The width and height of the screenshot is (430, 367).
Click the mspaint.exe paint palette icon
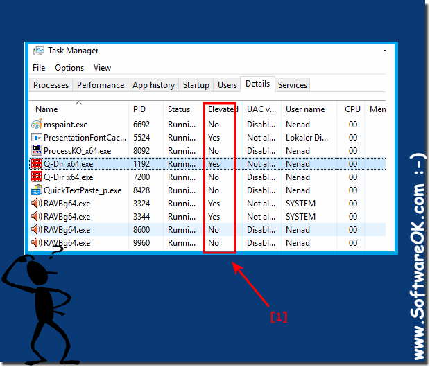click(x=37, y=125)
